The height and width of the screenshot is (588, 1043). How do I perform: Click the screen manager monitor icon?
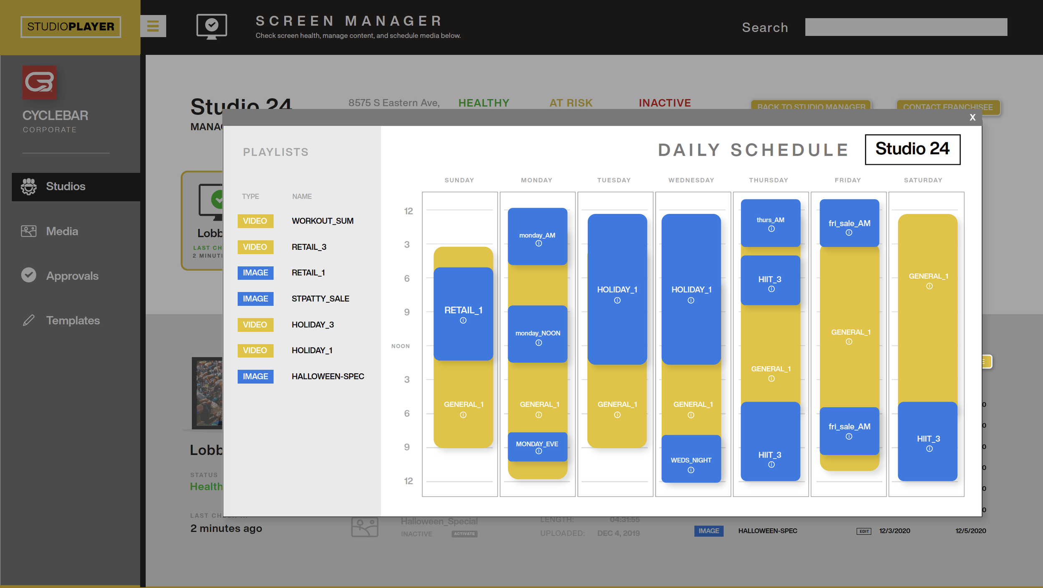click(x=212, y=26)
